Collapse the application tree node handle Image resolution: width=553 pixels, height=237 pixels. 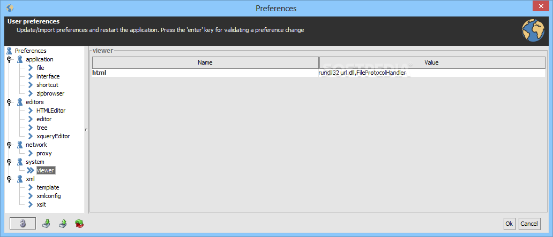click(9, 59)
